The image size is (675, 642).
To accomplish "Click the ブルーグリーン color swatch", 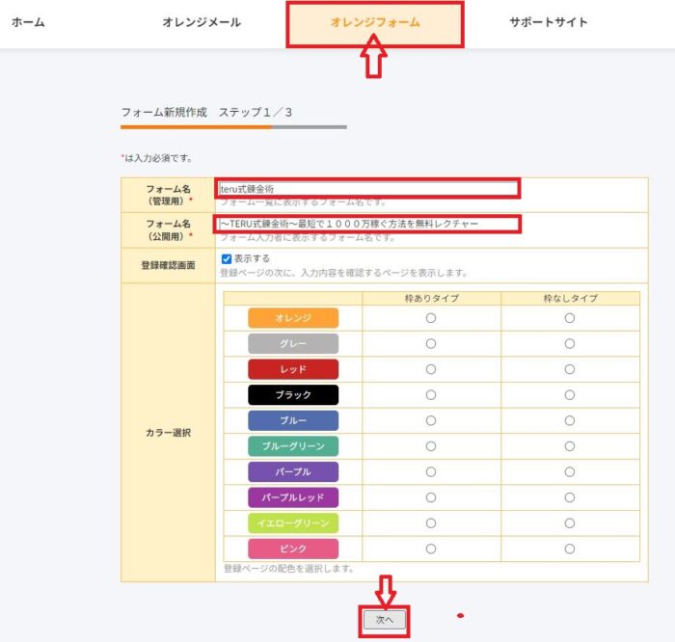I will tap(293, 446).
